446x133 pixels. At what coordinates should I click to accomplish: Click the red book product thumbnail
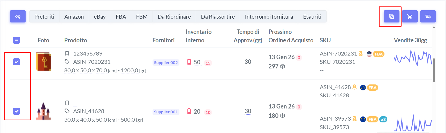(x=43, y=62)
